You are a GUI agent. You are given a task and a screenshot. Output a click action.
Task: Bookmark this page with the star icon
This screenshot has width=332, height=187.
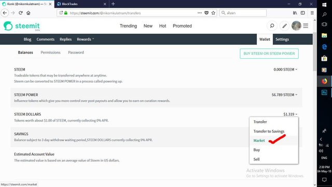pos(213,13)
